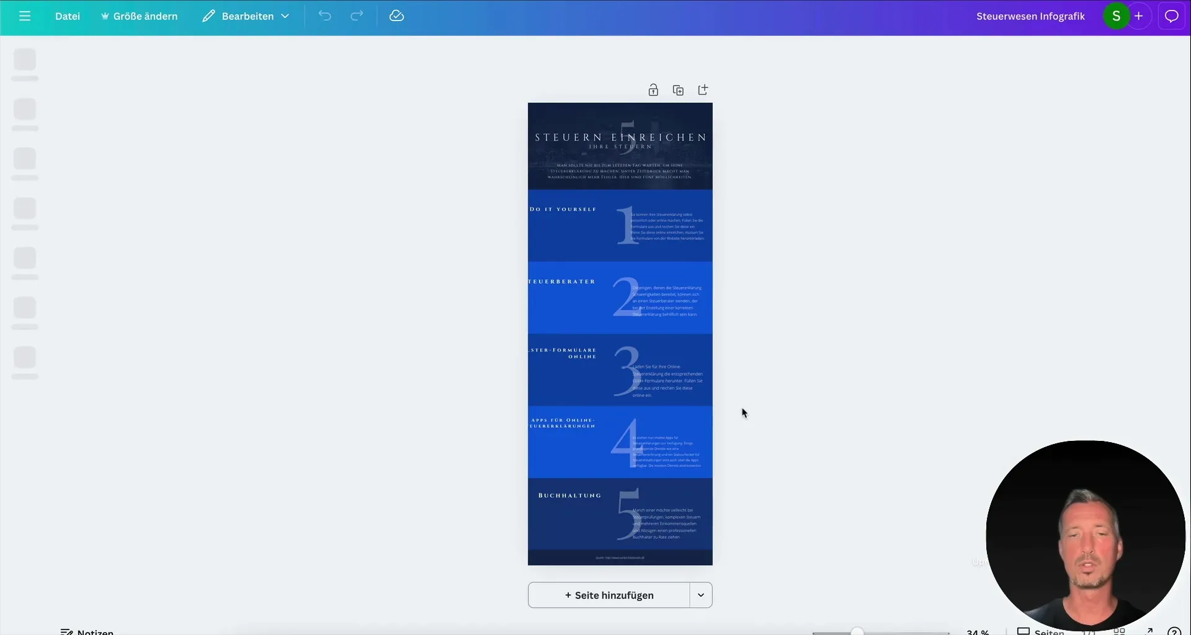Click the + Seite hinzufügen button
Screen dimensions: 1191x635
click(610, 595)
